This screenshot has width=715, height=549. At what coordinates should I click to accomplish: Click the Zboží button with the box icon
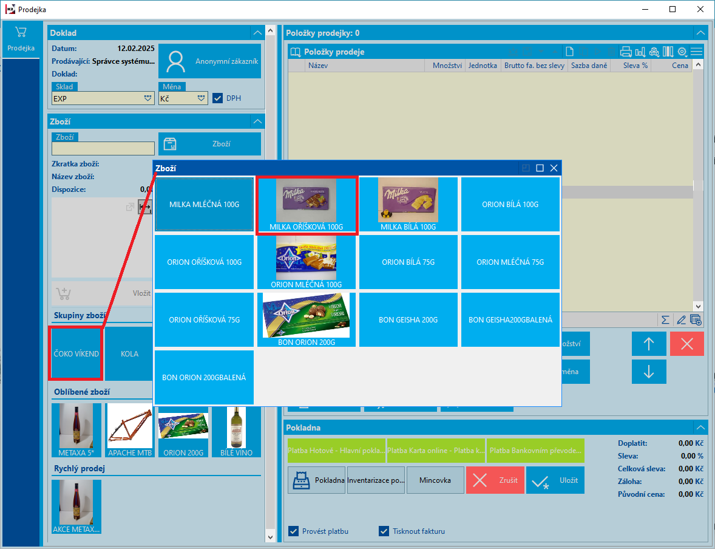coord(210,144)
